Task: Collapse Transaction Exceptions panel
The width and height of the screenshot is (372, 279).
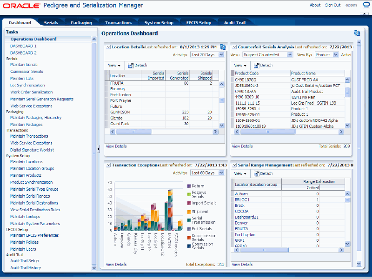Action: [108, 165]
